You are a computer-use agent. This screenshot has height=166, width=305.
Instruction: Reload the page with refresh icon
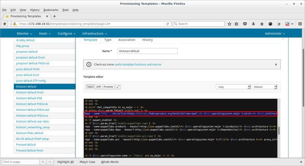[167, 24]
